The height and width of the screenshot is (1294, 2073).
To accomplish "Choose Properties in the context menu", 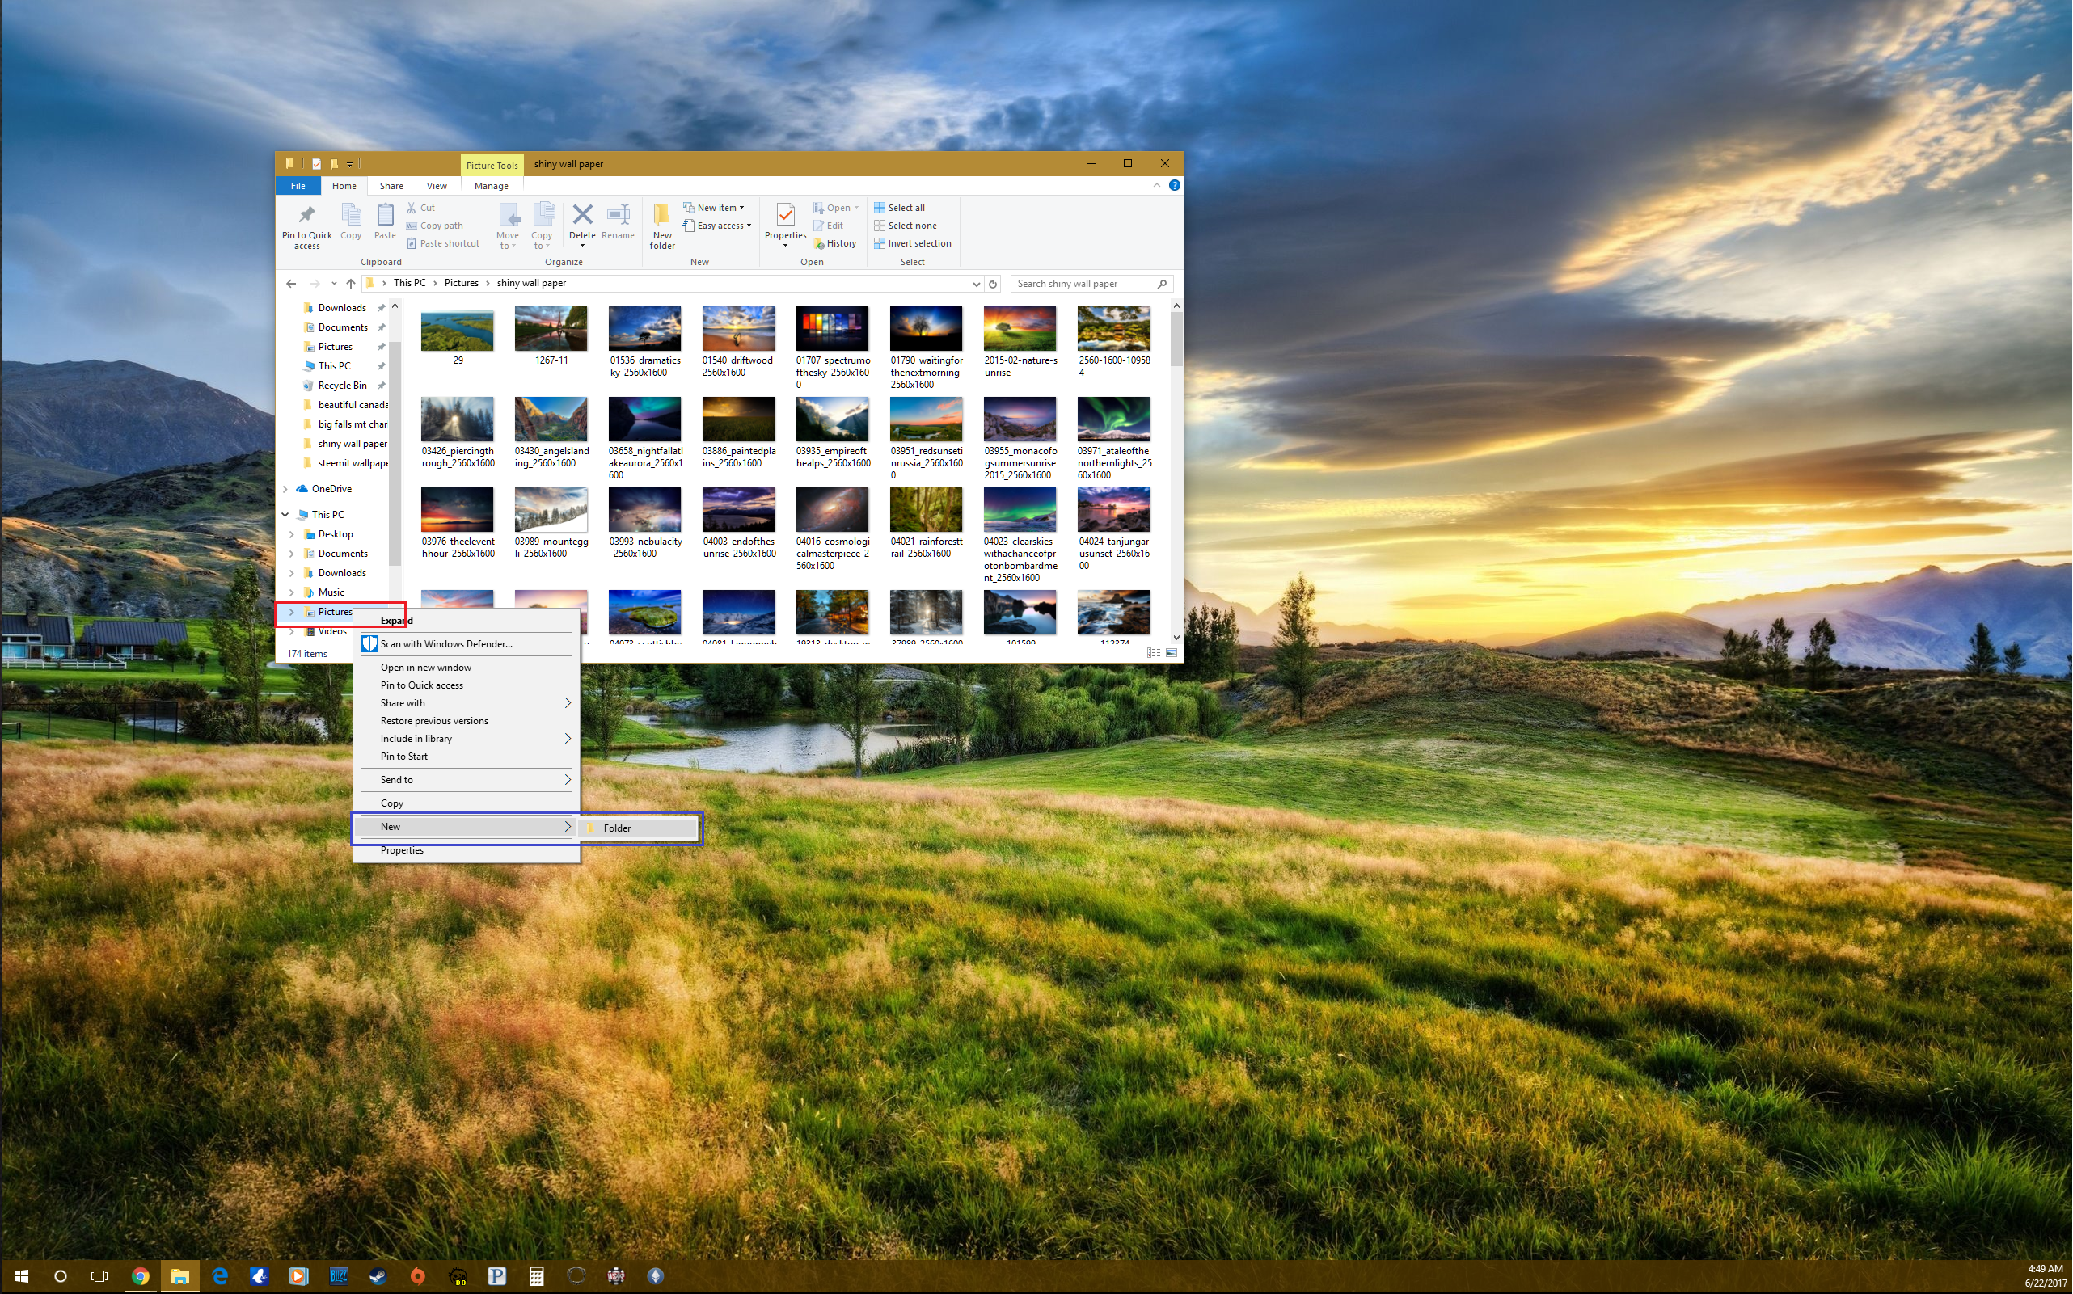I will 467,851.
